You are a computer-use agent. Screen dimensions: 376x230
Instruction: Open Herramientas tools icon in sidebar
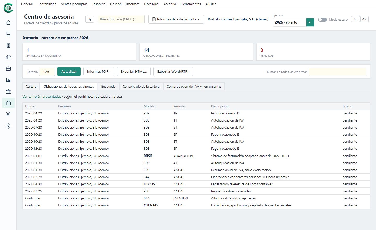[8, 114]
